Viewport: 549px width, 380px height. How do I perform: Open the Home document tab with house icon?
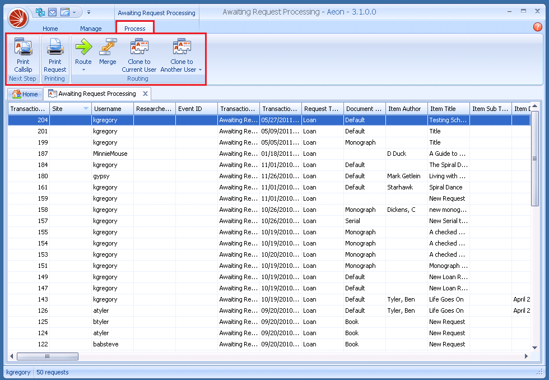click(25, 94)
